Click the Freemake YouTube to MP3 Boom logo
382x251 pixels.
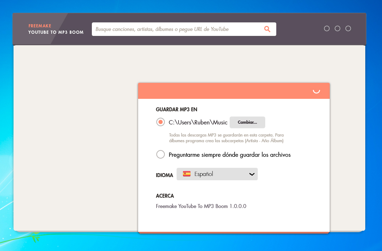(56, 29)
